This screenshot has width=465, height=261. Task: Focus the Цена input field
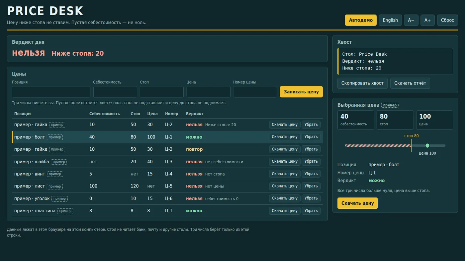209,92
